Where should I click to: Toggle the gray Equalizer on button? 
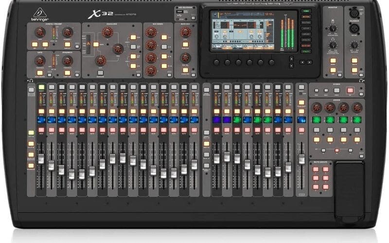tap(100, 73)
